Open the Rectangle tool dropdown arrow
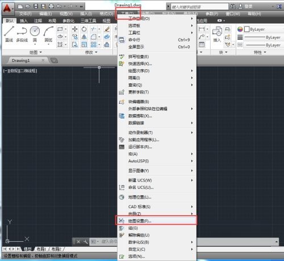 [66, 29]
